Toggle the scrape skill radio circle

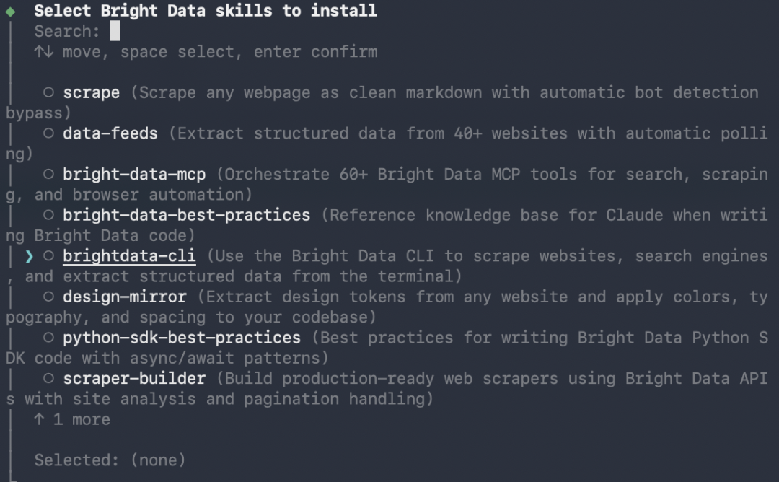point(48,92)
